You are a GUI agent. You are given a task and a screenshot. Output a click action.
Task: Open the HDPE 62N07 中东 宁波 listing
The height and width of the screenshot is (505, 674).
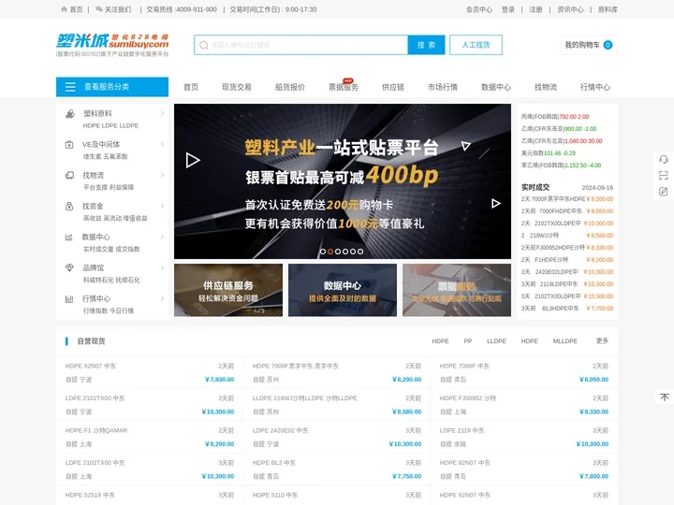tap(150, 373)
